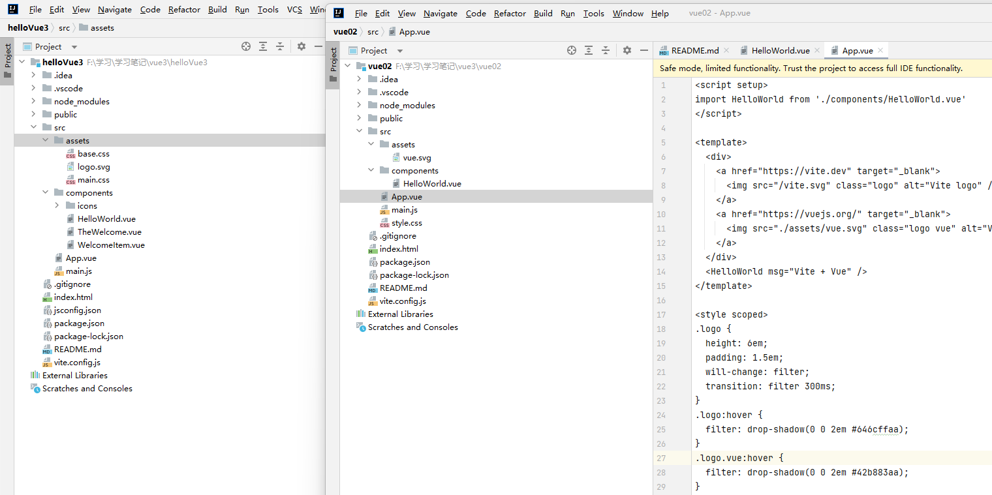Expand the icons folder in helloVue3 tree
This screenshot has width=992, height=495.
click(57, 205)
